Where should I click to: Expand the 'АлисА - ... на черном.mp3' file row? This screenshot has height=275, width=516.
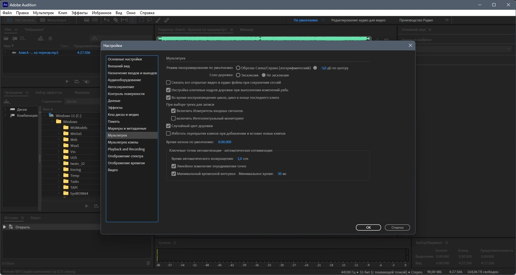[x=5, y=52]
